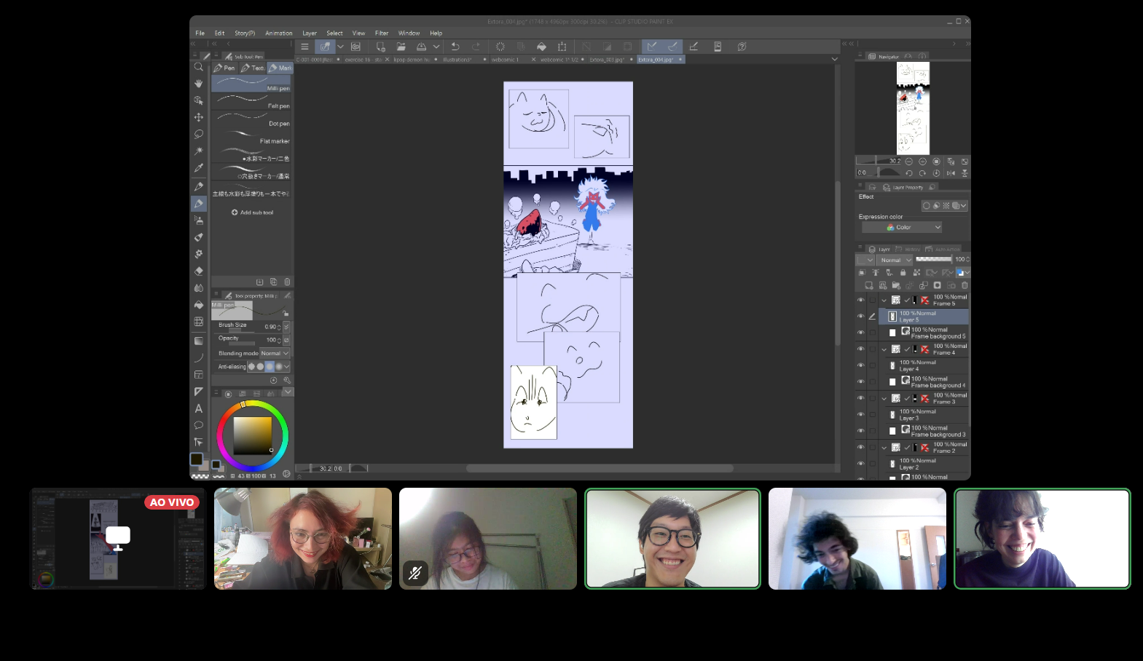Hide Frame background 5 layer
Viewport: 1143px width, 661px height.
[x=860, y=333]
